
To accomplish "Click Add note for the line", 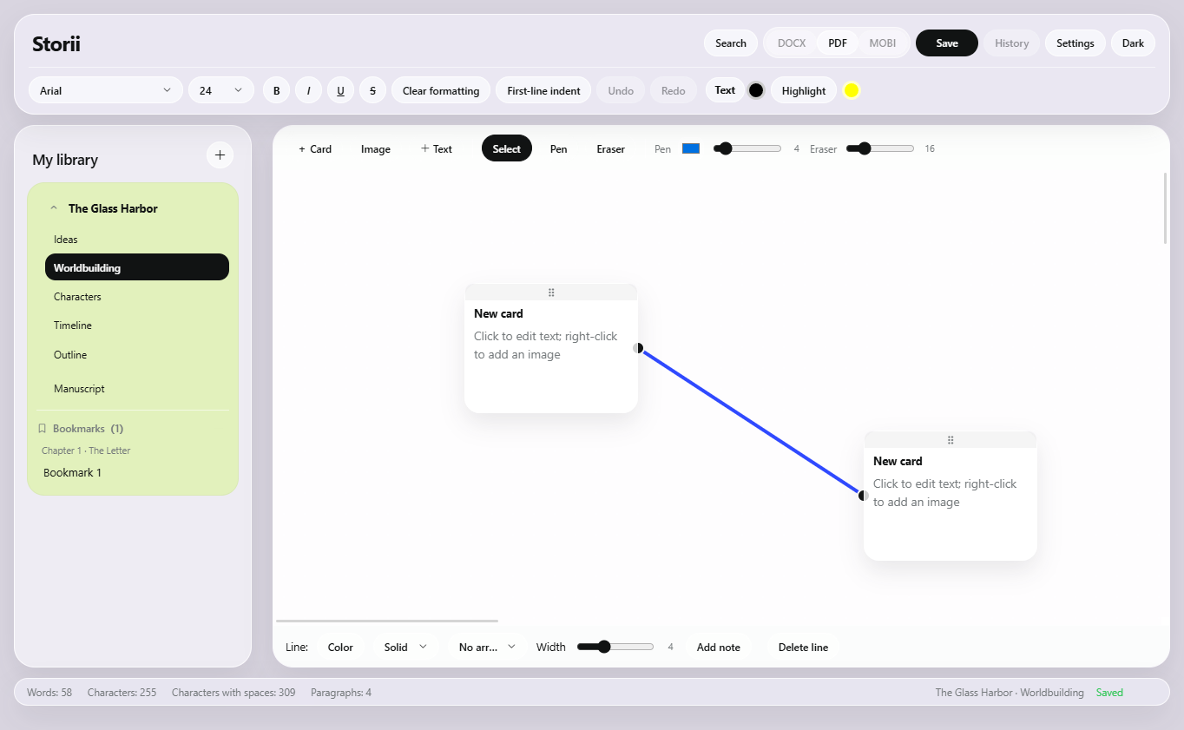I will 719,647.
